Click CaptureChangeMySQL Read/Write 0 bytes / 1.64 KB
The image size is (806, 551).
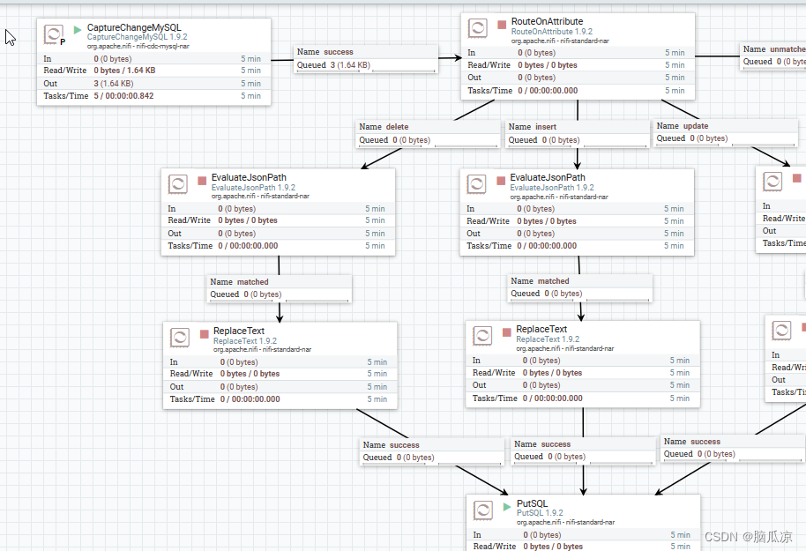click(124, 71)
